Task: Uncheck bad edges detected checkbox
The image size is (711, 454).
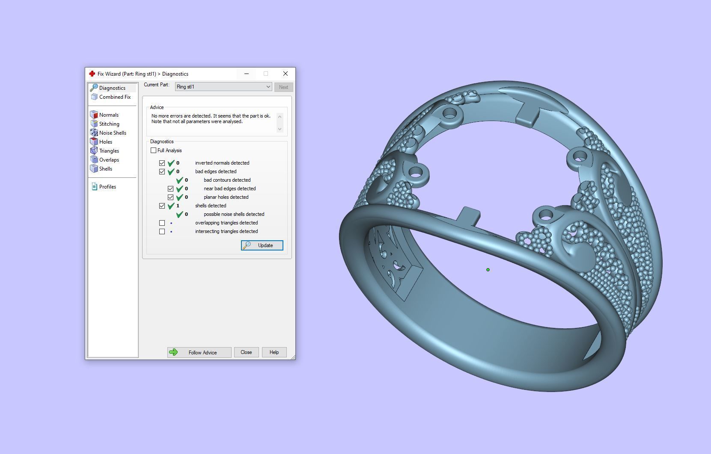Action: pos(162,171)
